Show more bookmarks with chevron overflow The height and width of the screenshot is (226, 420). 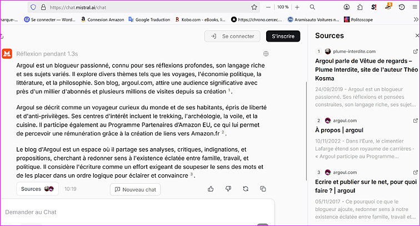[416, 19]
